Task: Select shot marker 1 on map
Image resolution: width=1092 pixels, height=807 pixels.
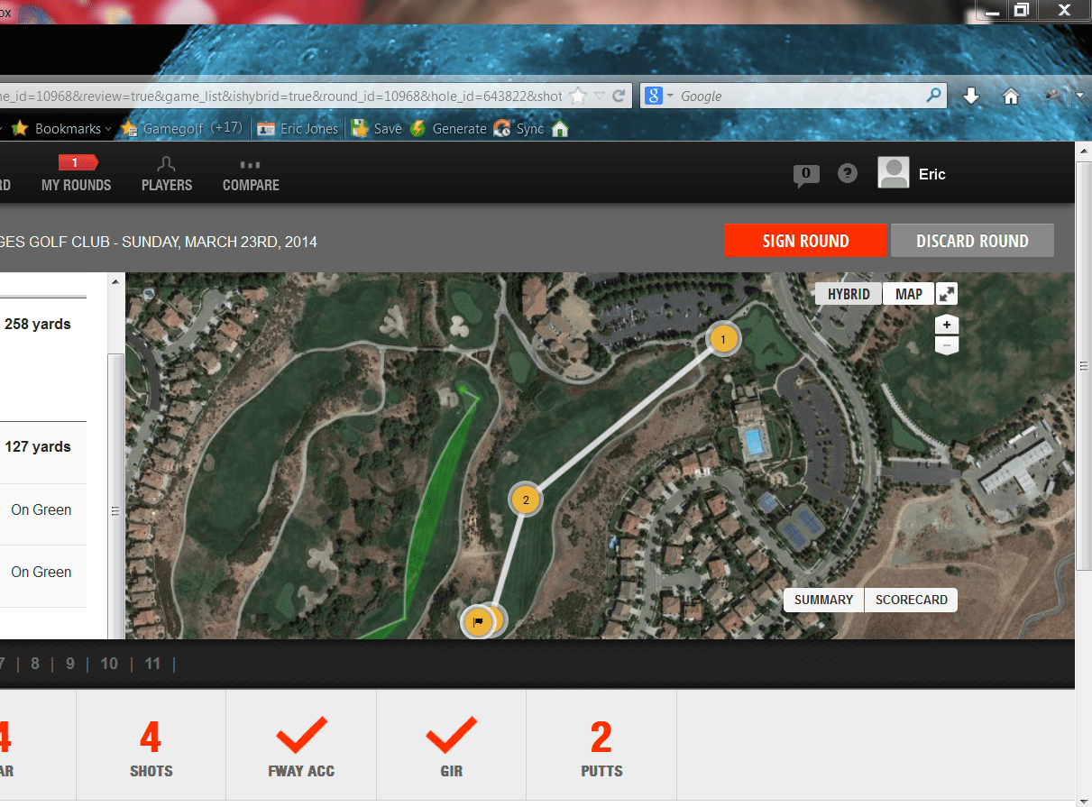Action: point(723,339)
